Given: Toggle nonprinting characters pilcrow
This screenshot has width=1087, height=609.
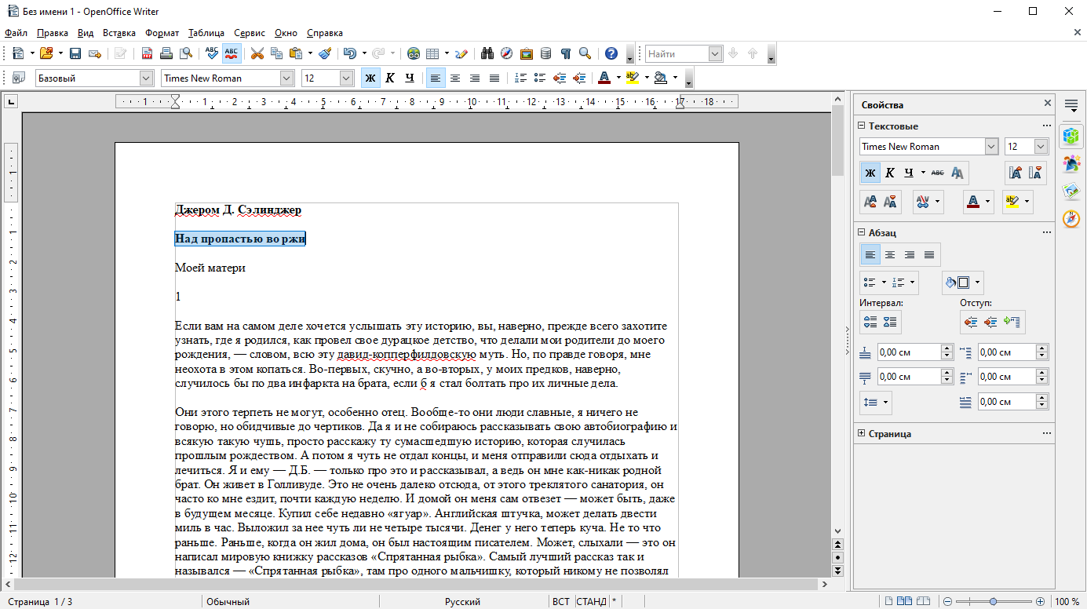Looking at the screenshot, I should point(565,53).
